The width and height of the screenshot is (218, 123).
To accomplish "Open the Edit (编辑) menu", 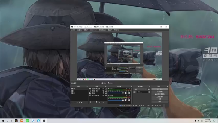I will tap(79, 30).
